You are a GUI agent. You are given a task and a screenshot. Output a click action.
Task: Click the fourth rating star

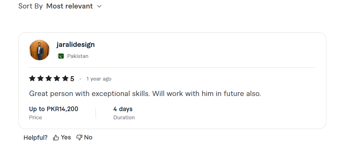(57, 78)
